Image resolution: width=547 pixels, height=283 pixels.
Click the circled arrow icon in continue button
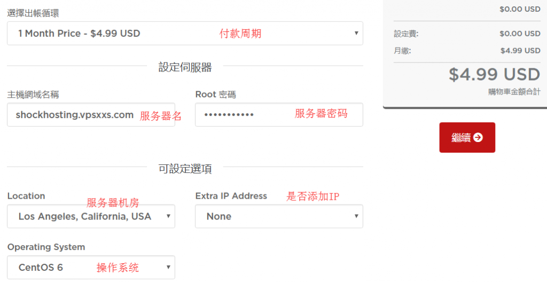click(478, 137)
